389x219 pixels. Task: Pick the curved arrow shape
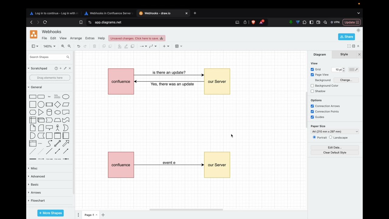(49, 143)
